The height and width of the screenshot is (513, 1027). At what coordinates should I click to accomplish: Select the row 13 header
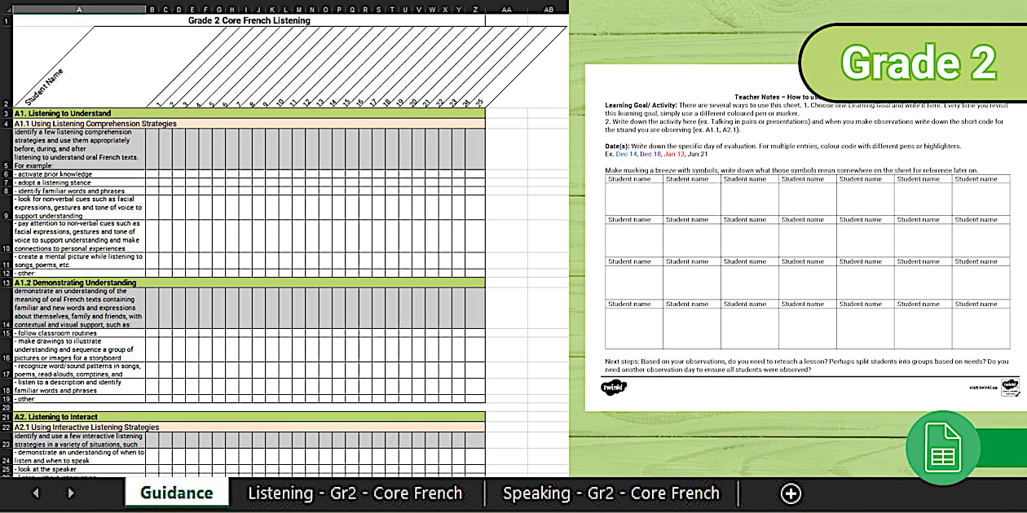tap(7, 283)
